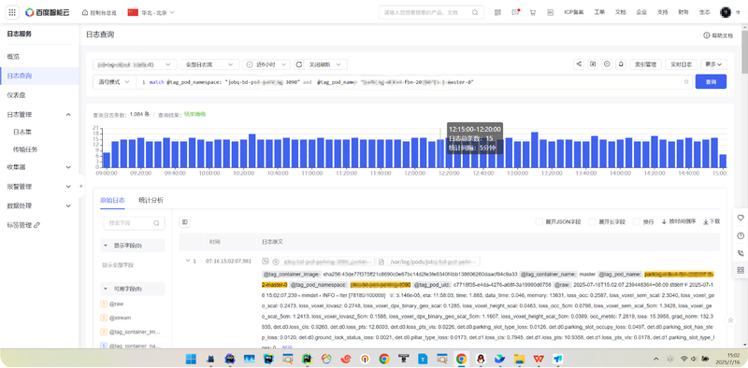The height and width of the screenshot is (368, 748).
Task: Click the header product search field
Action: point(431,12)
